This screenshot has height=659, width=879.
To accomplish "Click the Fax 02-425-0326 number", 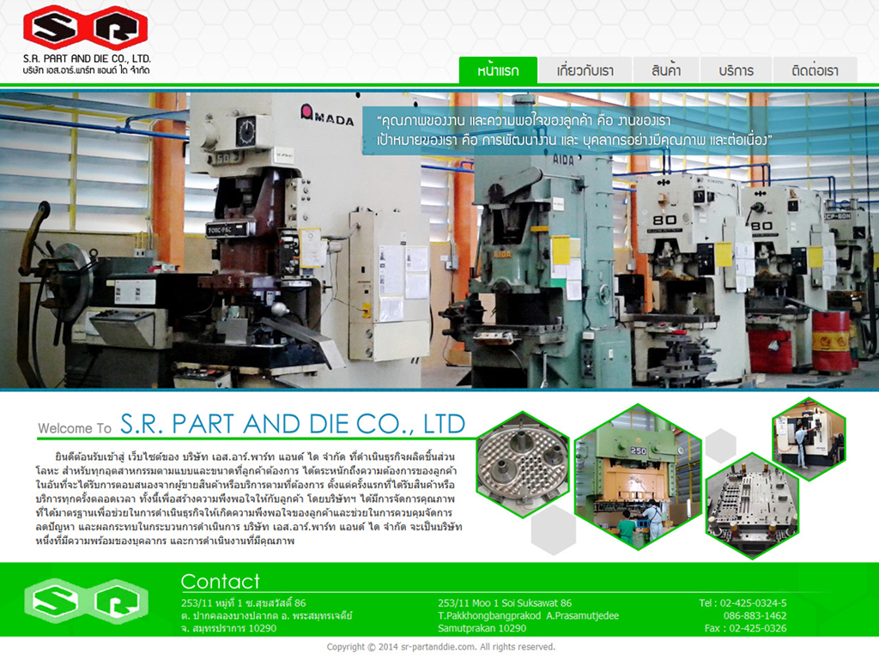I will click(745, 628).
